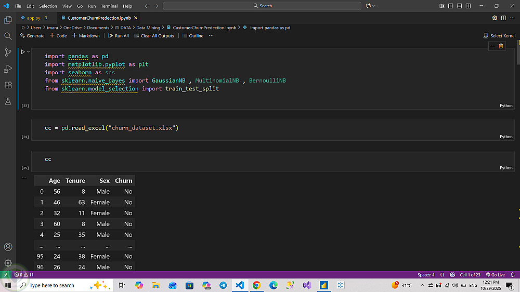
Task: Open the Extensions view
Action: [8, 85]
